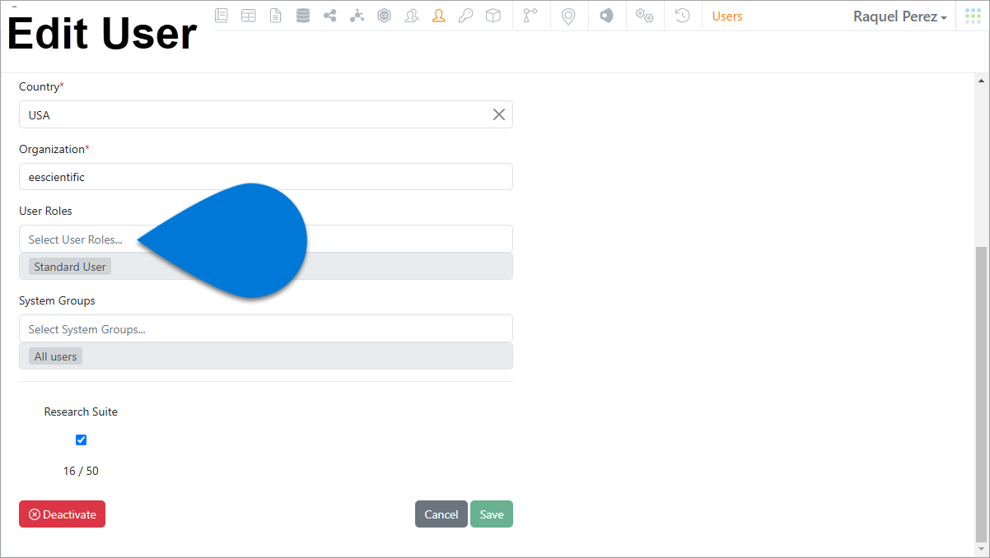The width and height of the screenshot is (990, 558).
Task: Open the Raquel Perez account dropdown
Action: tap(899, 16)
